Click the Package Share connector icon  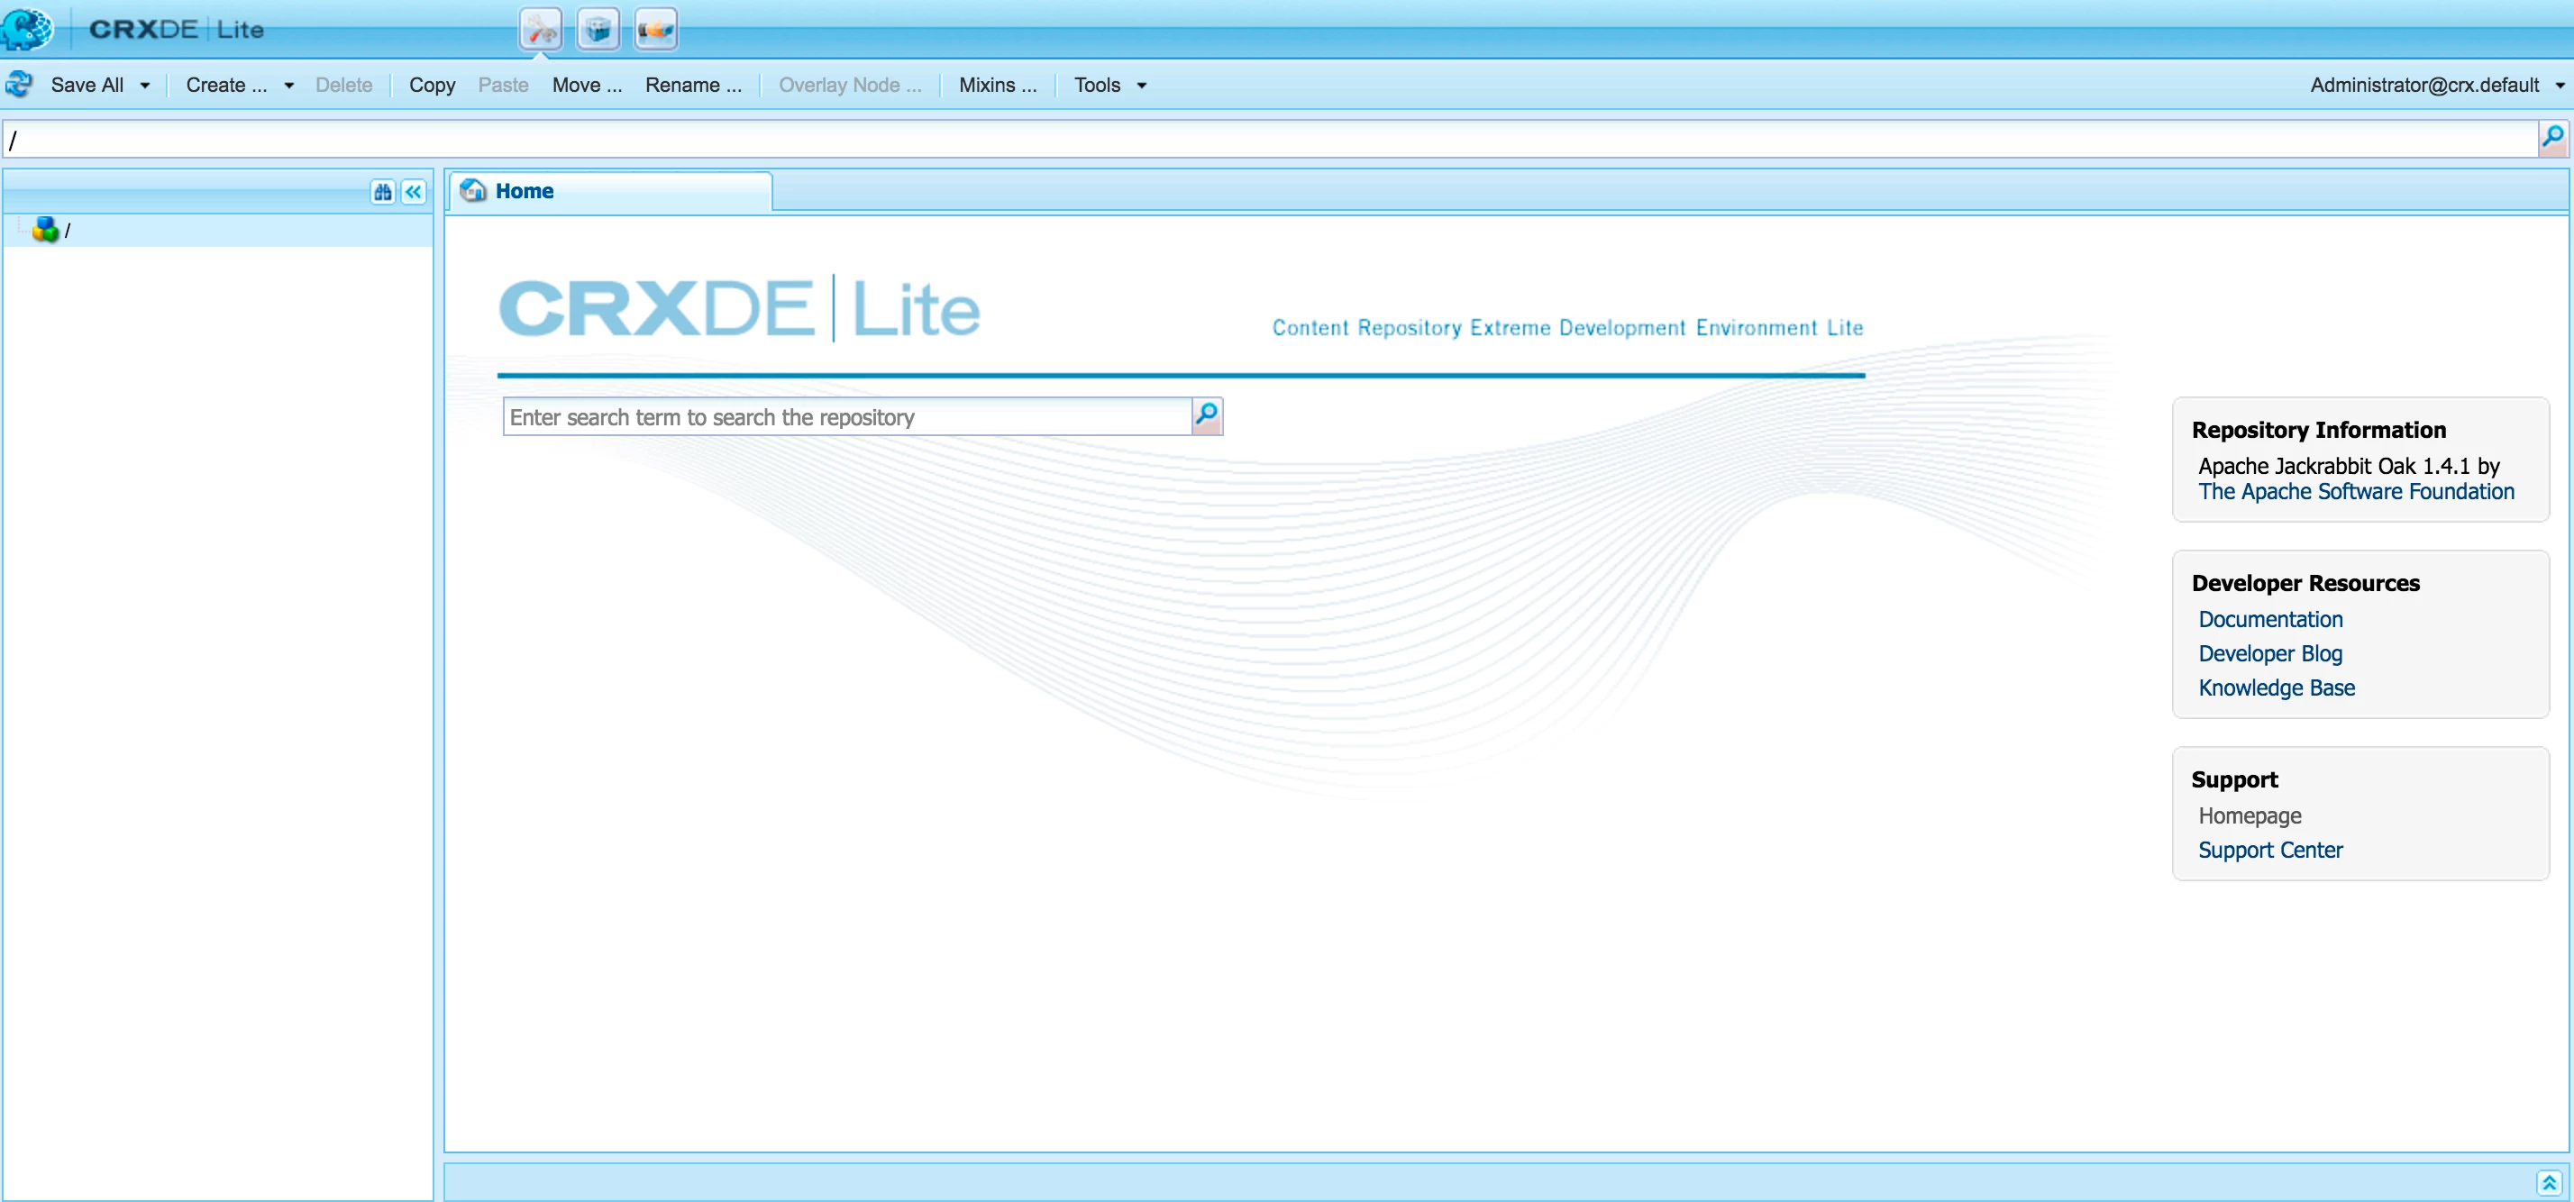click(655, 29)
